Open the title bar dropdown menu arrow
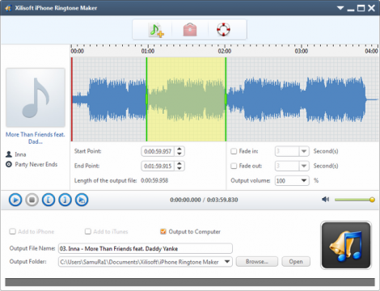This screenshot has height=291, width=380. click(340, 8)
